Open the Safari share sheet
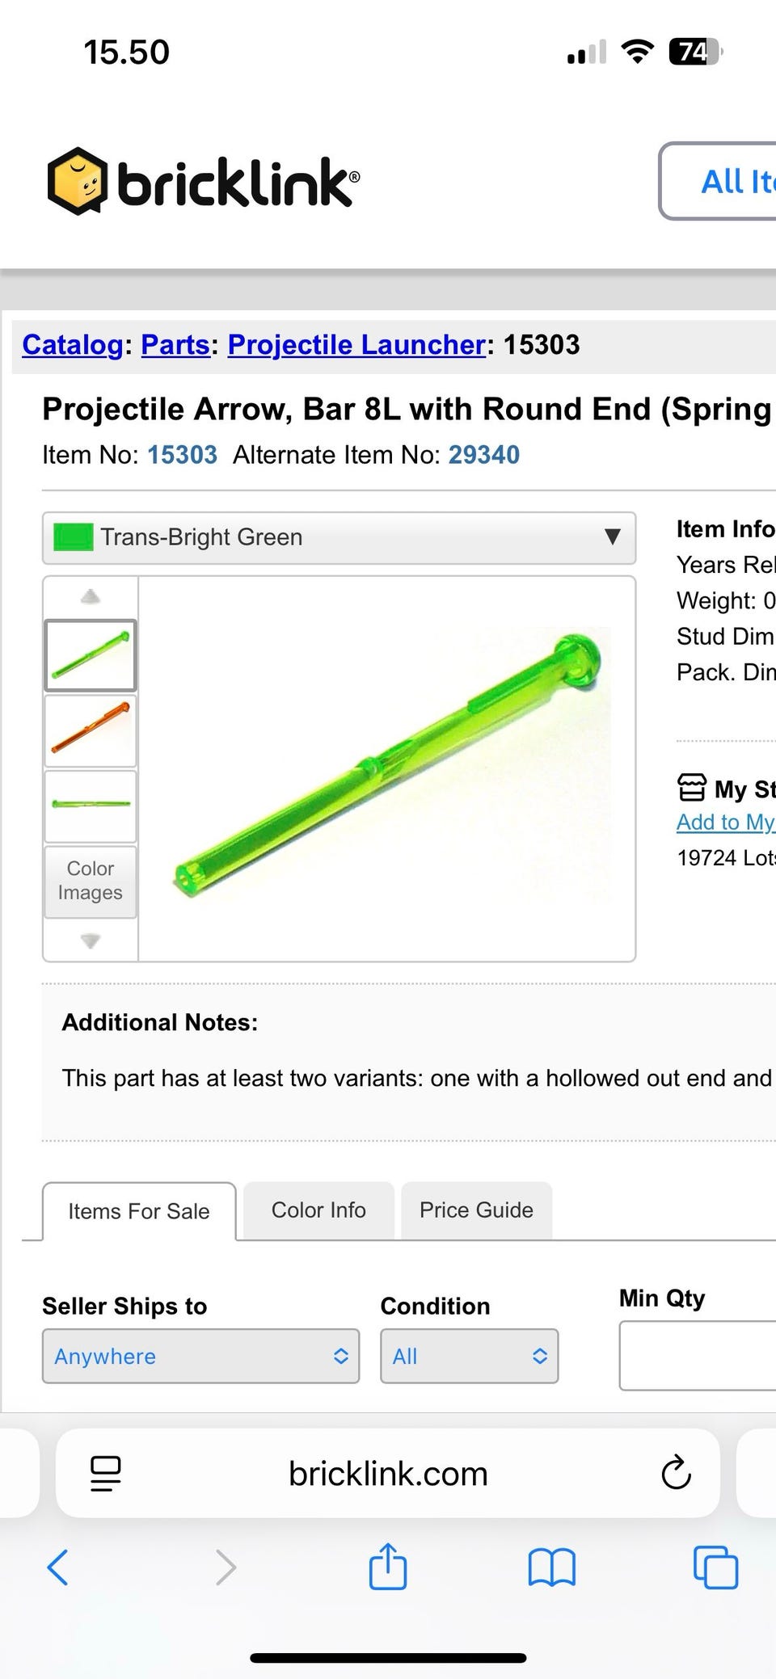This screenshot has width=776, height=1679. click(388, 1566)
